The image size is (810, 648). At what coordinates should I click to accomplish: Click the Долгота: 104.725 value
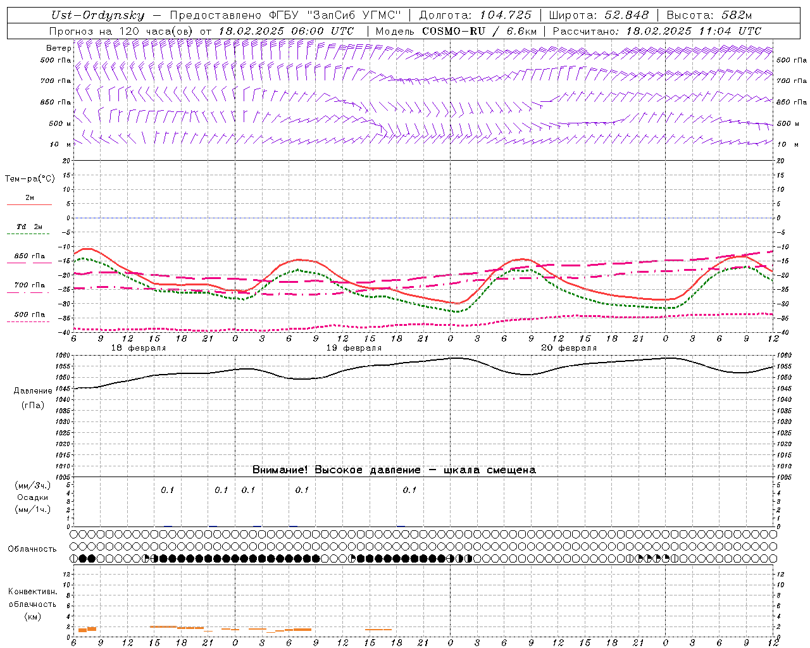point(475,16)
